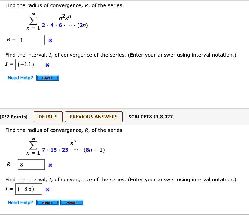Click the second Need Help? link

click(20, 202)
